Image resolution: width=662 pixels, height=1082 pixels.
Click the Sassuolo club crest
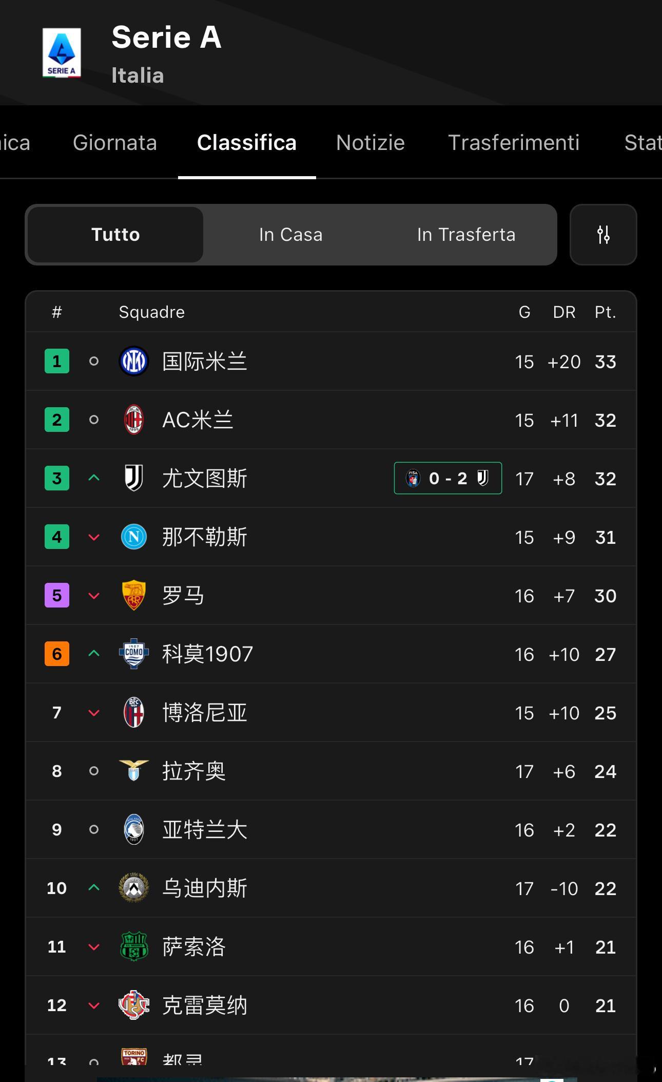[x=133, y=946]
